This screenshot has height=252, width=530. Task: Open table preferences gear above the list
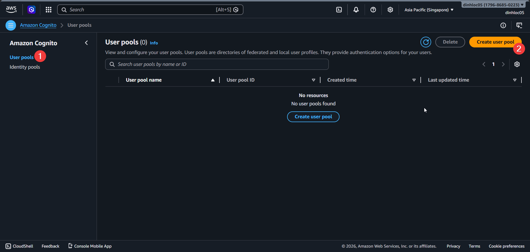[517, 64]
